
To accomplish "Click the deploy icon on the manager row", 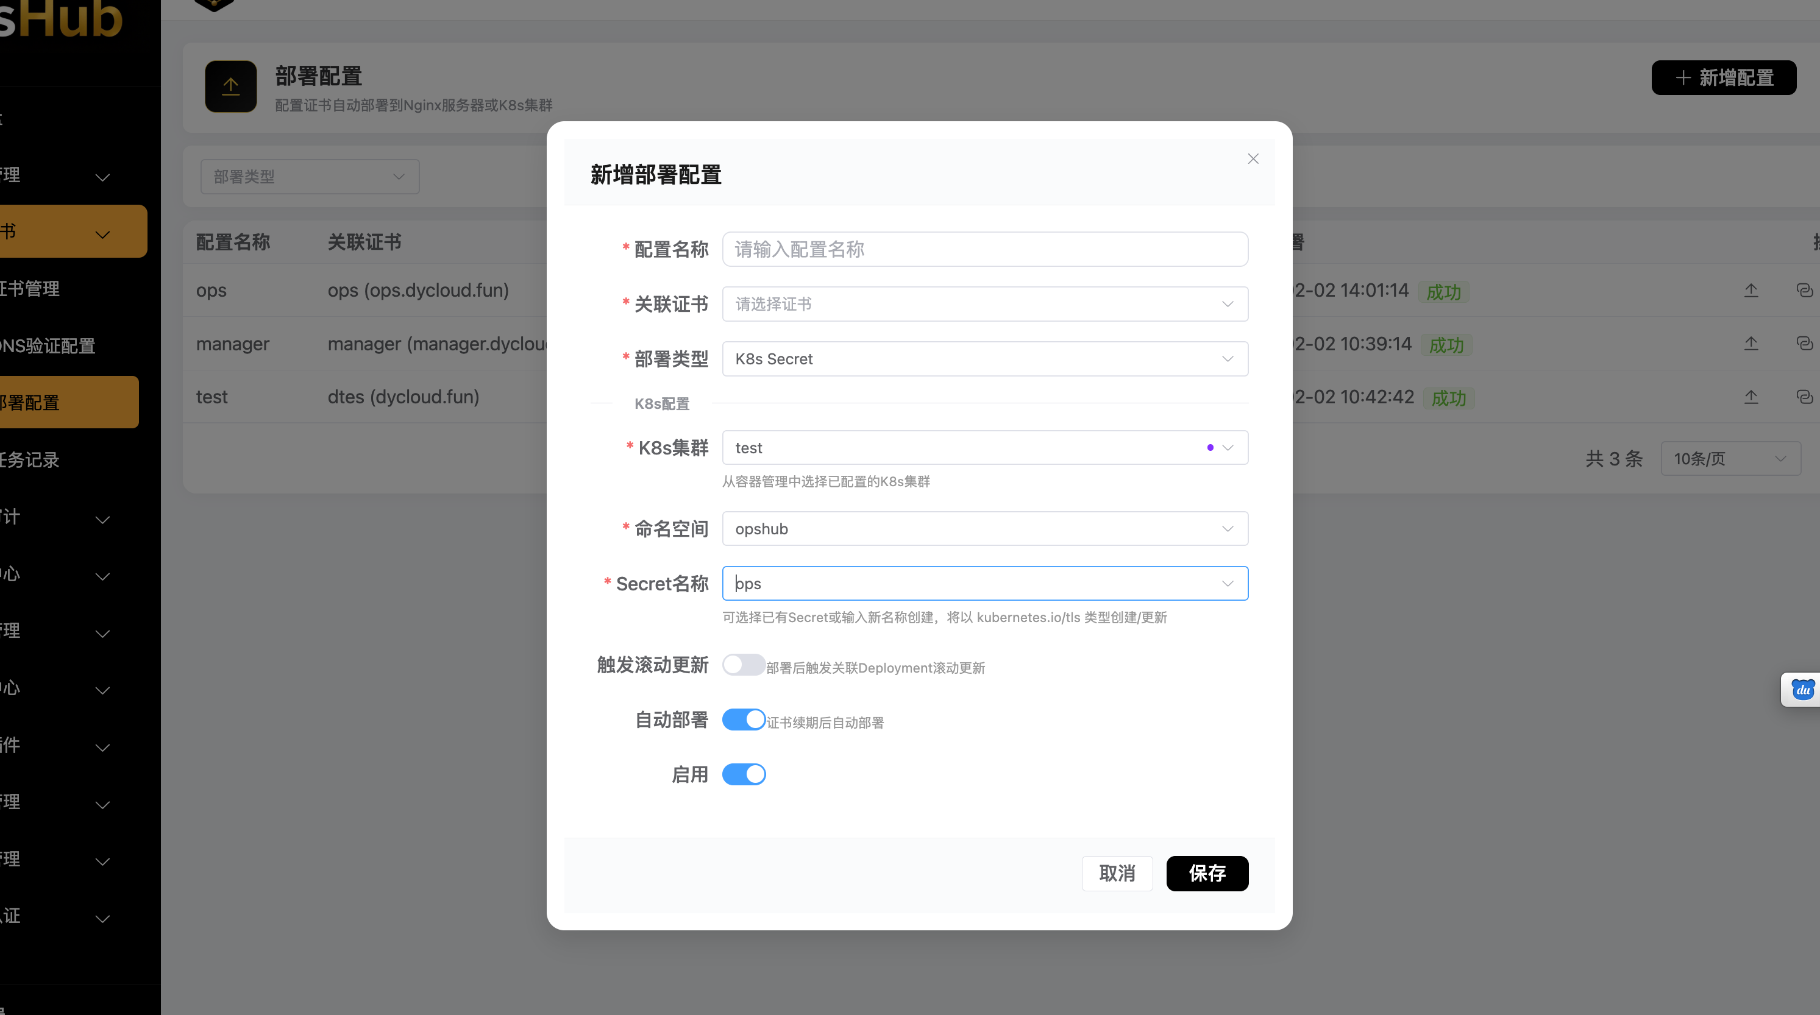I will (1752, 343).
